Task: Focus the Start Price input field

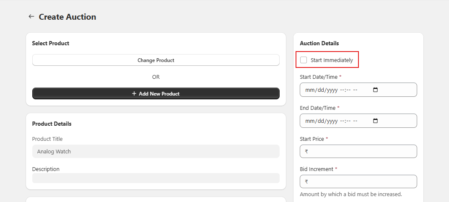Action: [x=361, y=151]
